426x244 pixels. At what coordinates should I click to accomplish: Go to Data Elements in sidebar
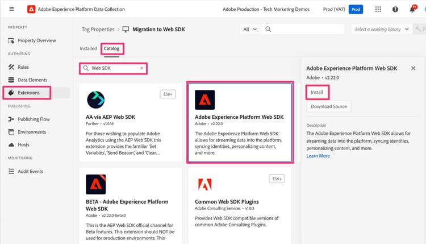click(32, 80)
